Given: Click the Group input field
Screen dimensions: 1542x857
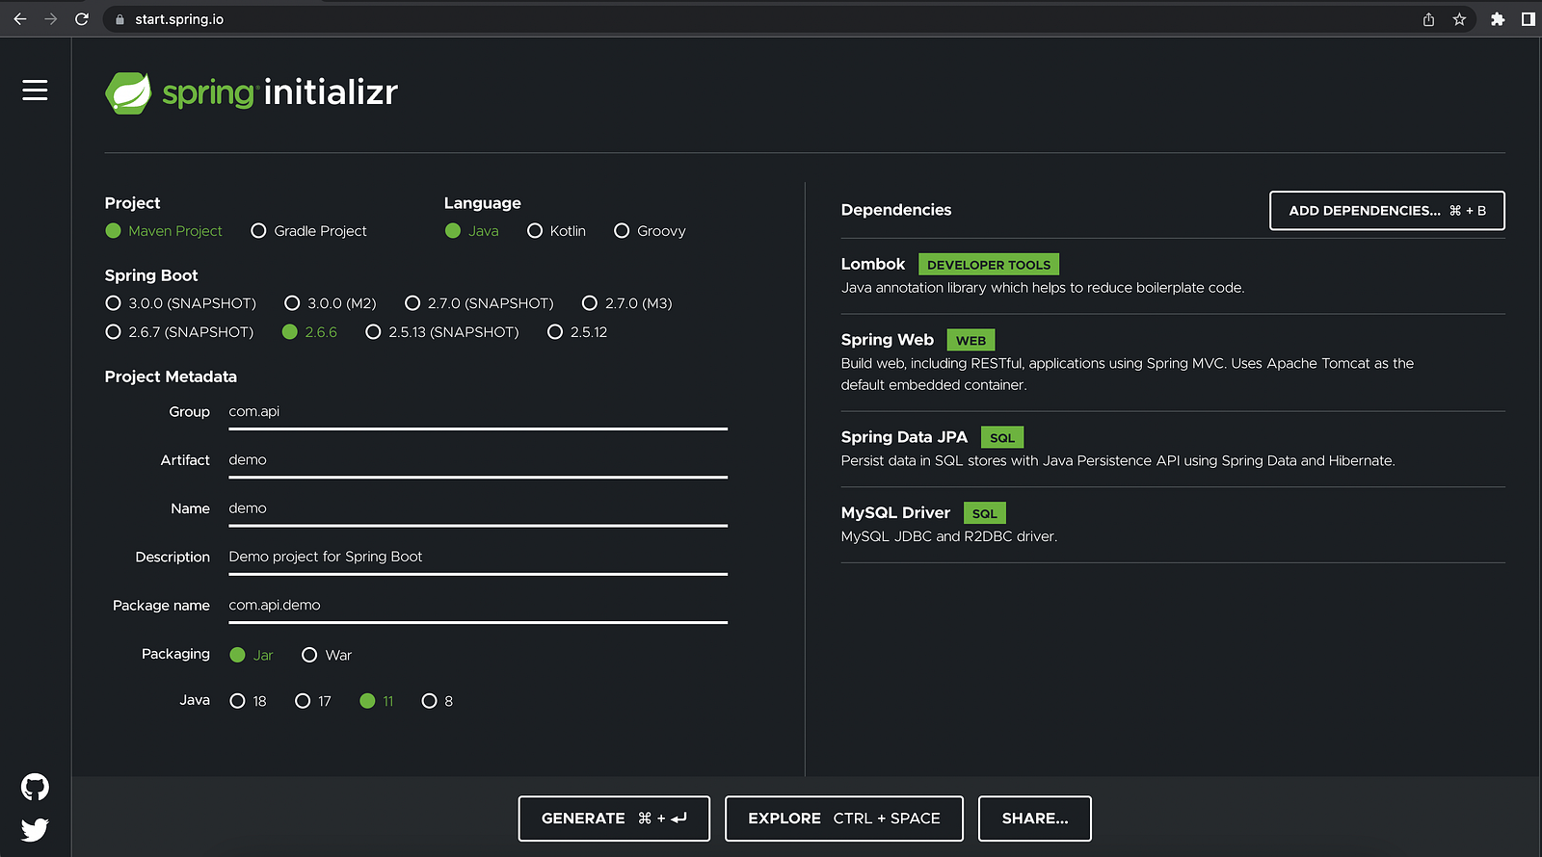Looking at the screenshot, I should [478, 412].
